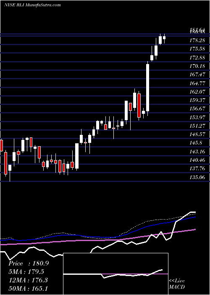210x295 pixels.
Task: Select the 159.37 price axis label
Action: (x=197, y=100)
